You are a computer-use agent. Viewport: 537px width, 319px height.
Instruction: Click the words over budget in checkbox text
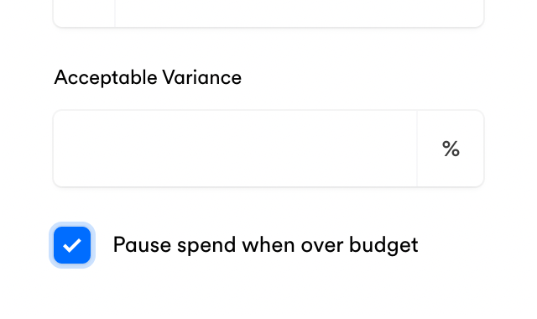click(360, 245)
